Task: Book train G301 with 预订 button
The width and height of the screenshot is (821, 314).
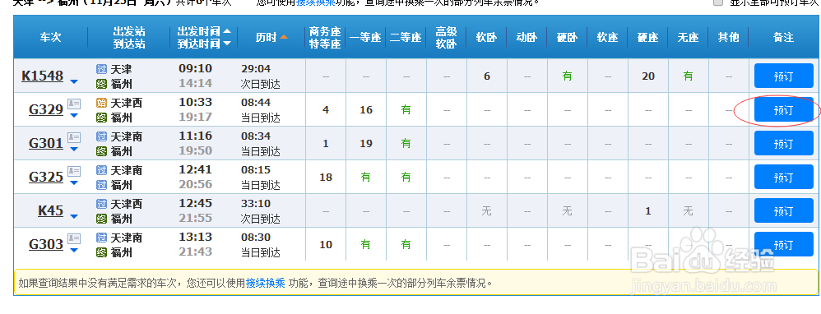Action: click(x=784, y=143)
